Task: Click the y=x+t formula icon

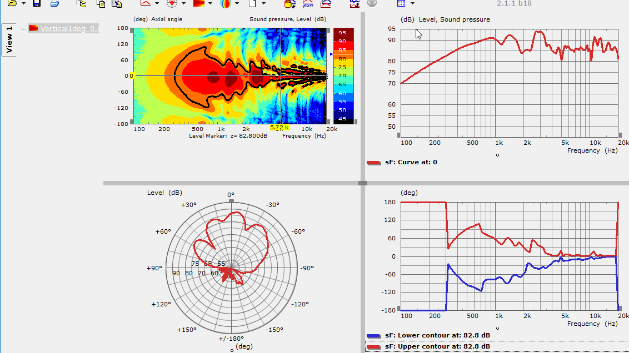Action: (307, 3)
